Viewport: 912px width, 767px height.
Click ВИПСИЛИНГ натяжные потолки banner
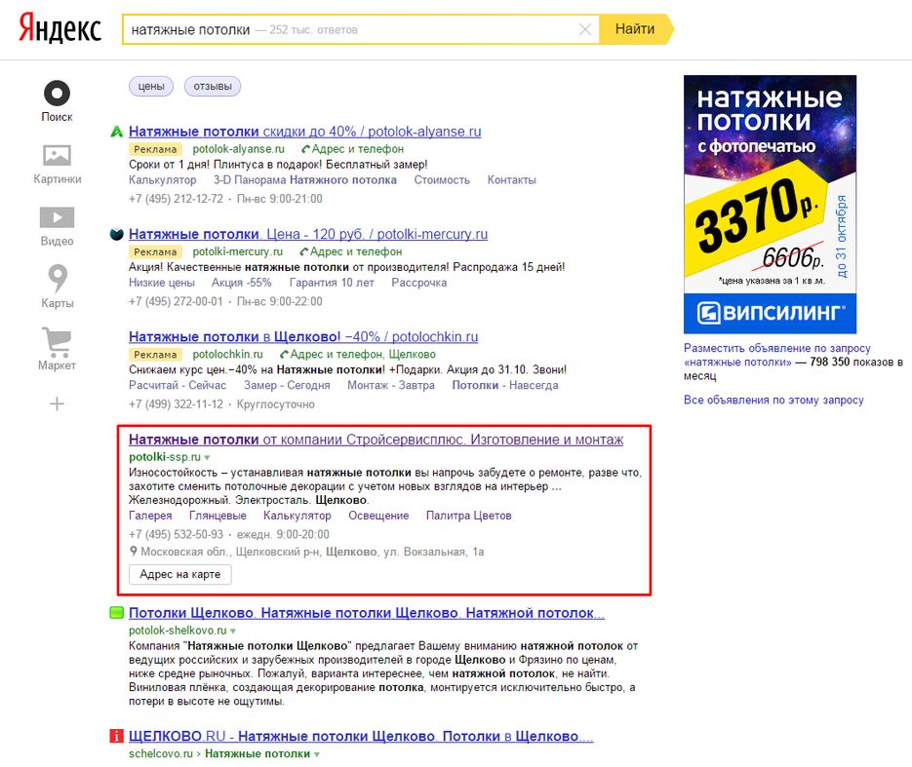pos(771,204)
